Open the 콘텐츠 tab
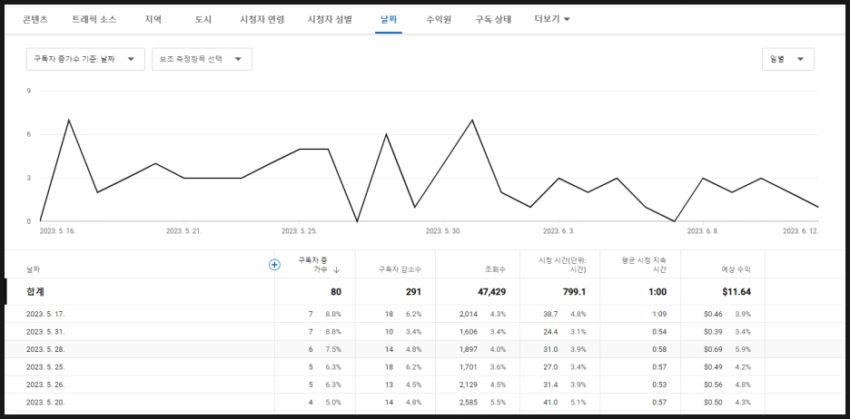 [x=35, y=19]
